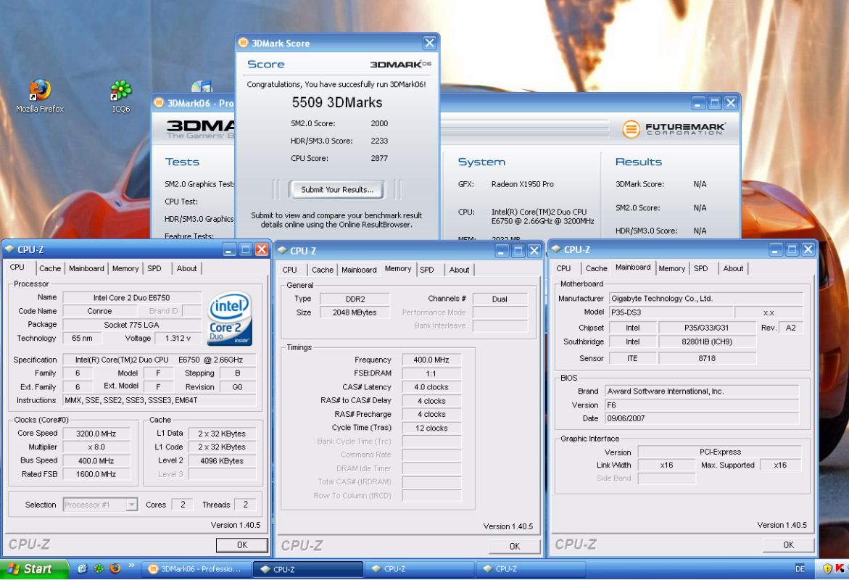Minimize the 3DMark06 main window
The image size is (849, 580).
(698, 103)
